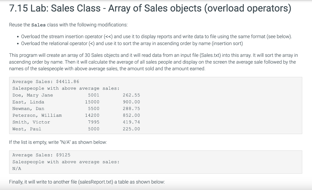Viewport: 312px width, 190px height.
Task: Click the "Average Sales: $9125" line
Action: pos(41,155)
